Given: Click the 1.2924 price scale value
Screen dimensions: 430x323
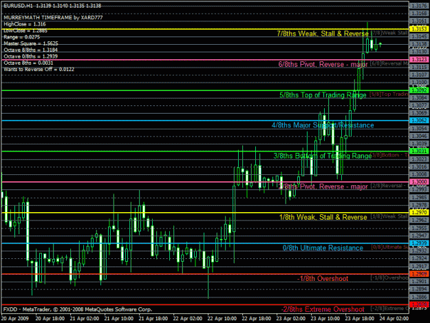Looking at the screenshot, I should click(420, 258).
